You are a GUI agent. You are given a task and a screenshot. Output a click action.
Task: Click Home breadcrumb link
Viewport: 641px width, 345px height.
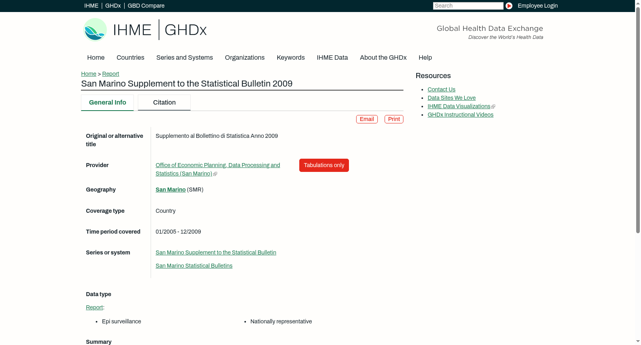(89, 74)
